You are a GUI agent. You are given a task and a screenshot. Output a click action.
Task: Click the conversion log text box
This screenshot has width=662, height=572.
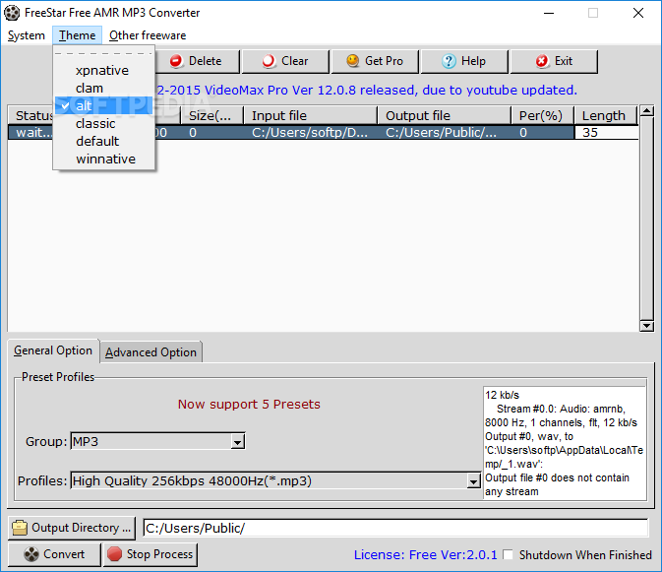pyautogui.click(x=565, y=443)
